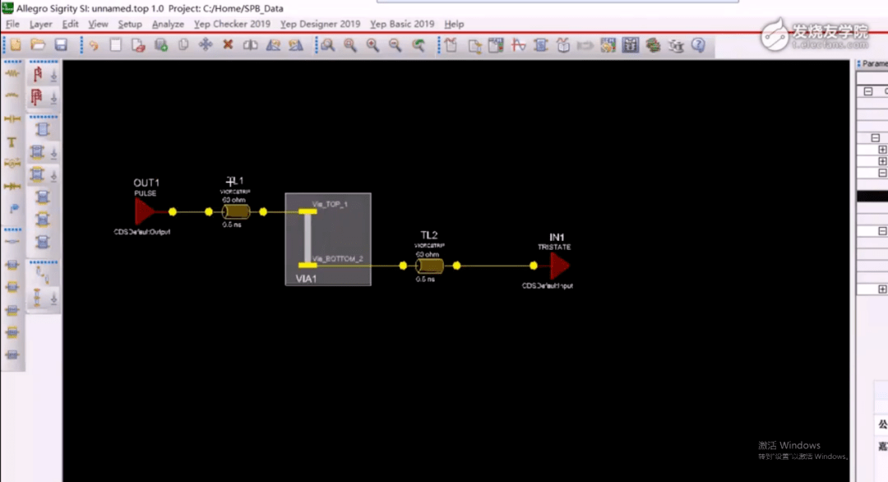The width and height of the screenshot is (888, 482).
Task: Open the Setup menu
Action: [x=130, y=24]
